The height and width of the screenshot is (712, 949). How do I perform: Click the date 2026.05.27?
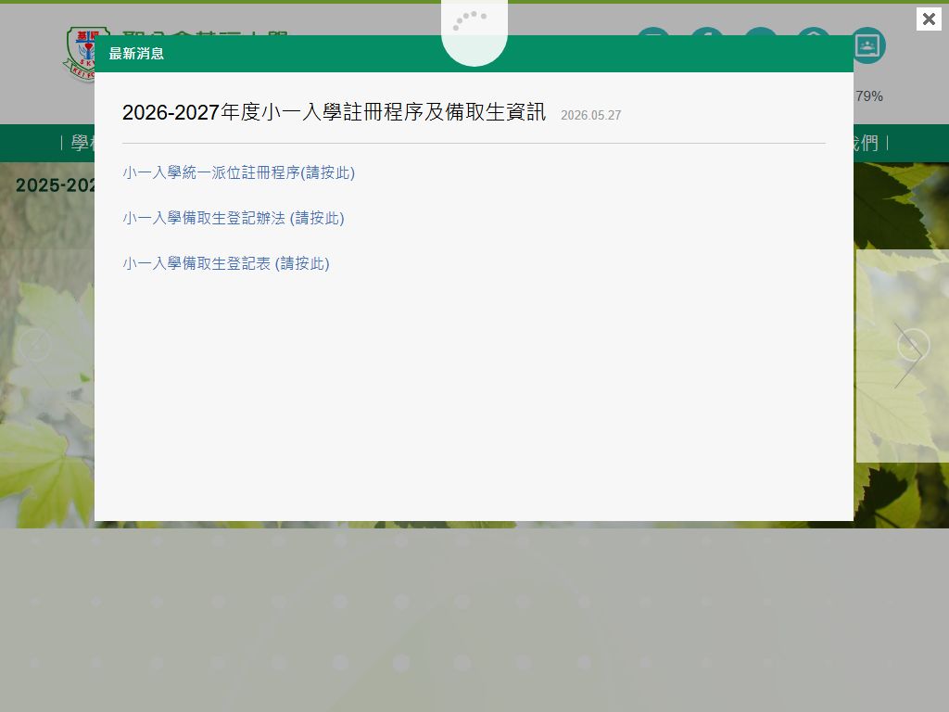tap(590, 115)
